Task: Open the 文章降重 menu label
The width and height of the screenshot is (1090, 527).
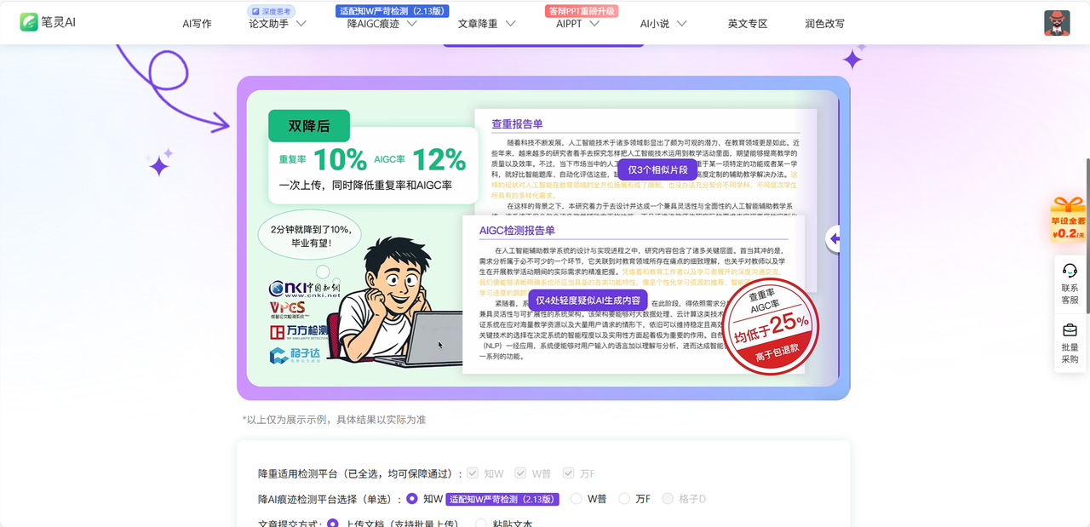Action: 478,24
